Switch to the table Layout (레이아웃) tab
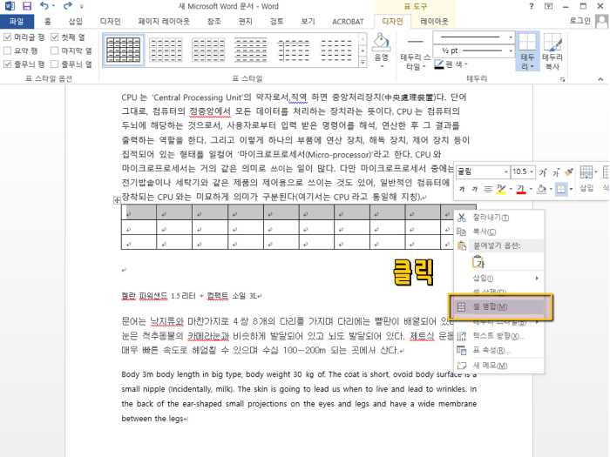610x457 pixels. click(x=434, y=22)
